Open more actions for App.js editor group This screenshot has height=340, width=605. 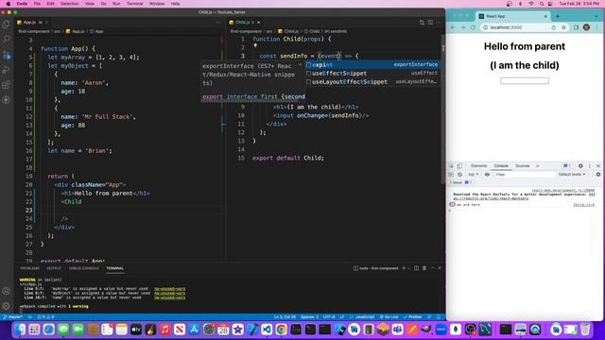click(x=218, y=23)
